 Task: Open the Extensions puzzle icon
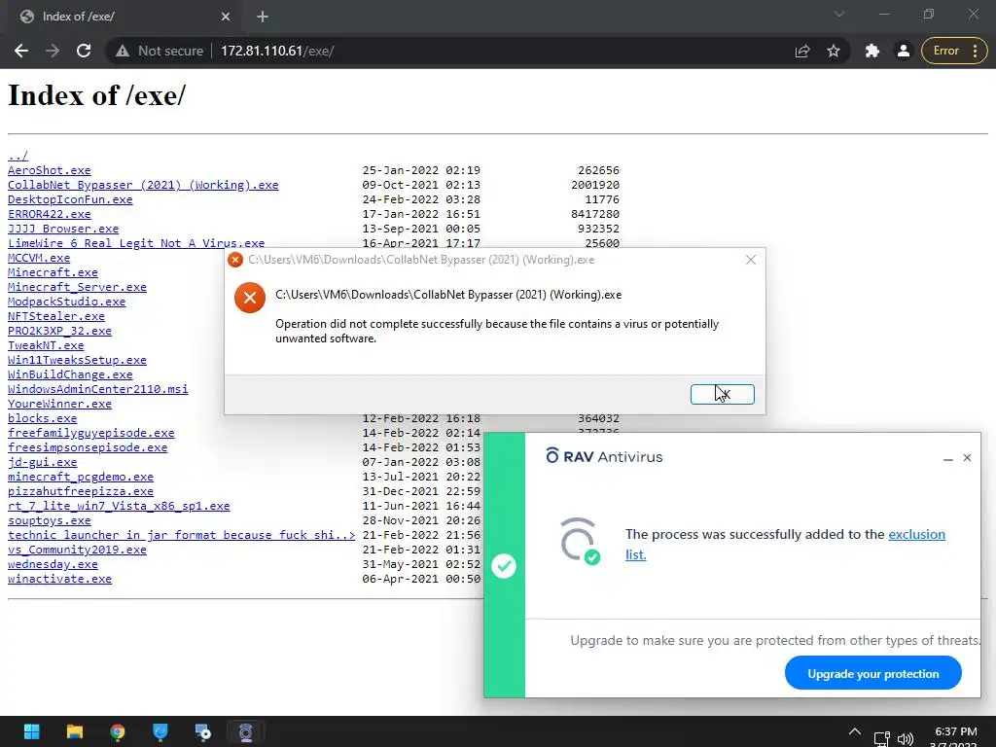872,51
